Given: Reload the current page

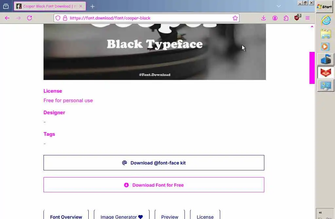Looking at the screenshot, I should 29,18.
